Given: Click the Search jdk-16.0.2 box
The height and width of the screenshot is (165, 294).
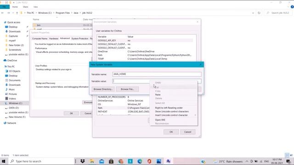Looking at the screenshot, I should click(x=279, y=13).
